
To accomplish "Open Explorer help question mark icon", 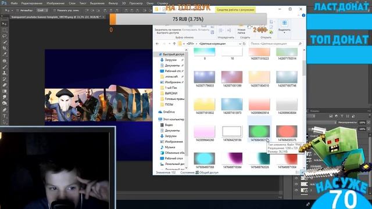I will coord(303,16).
